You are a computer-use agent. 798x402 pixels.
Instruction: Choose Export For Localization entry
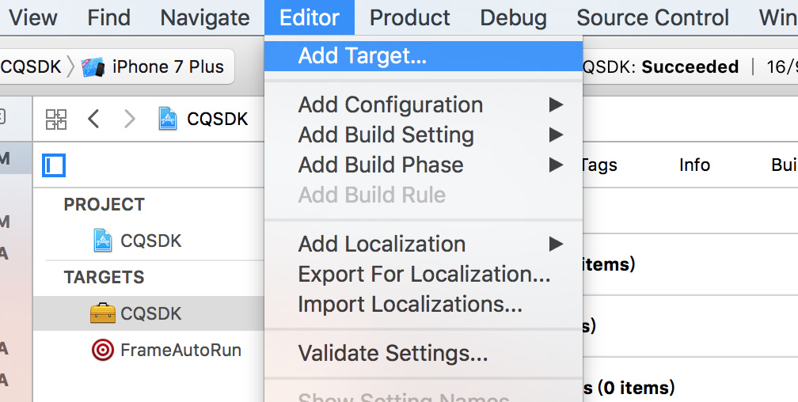pos(424,275)
